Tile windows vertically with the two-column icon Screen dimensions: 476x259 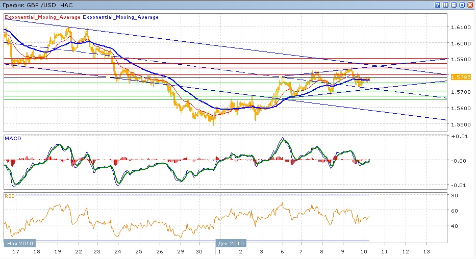[x=446, y=5]
